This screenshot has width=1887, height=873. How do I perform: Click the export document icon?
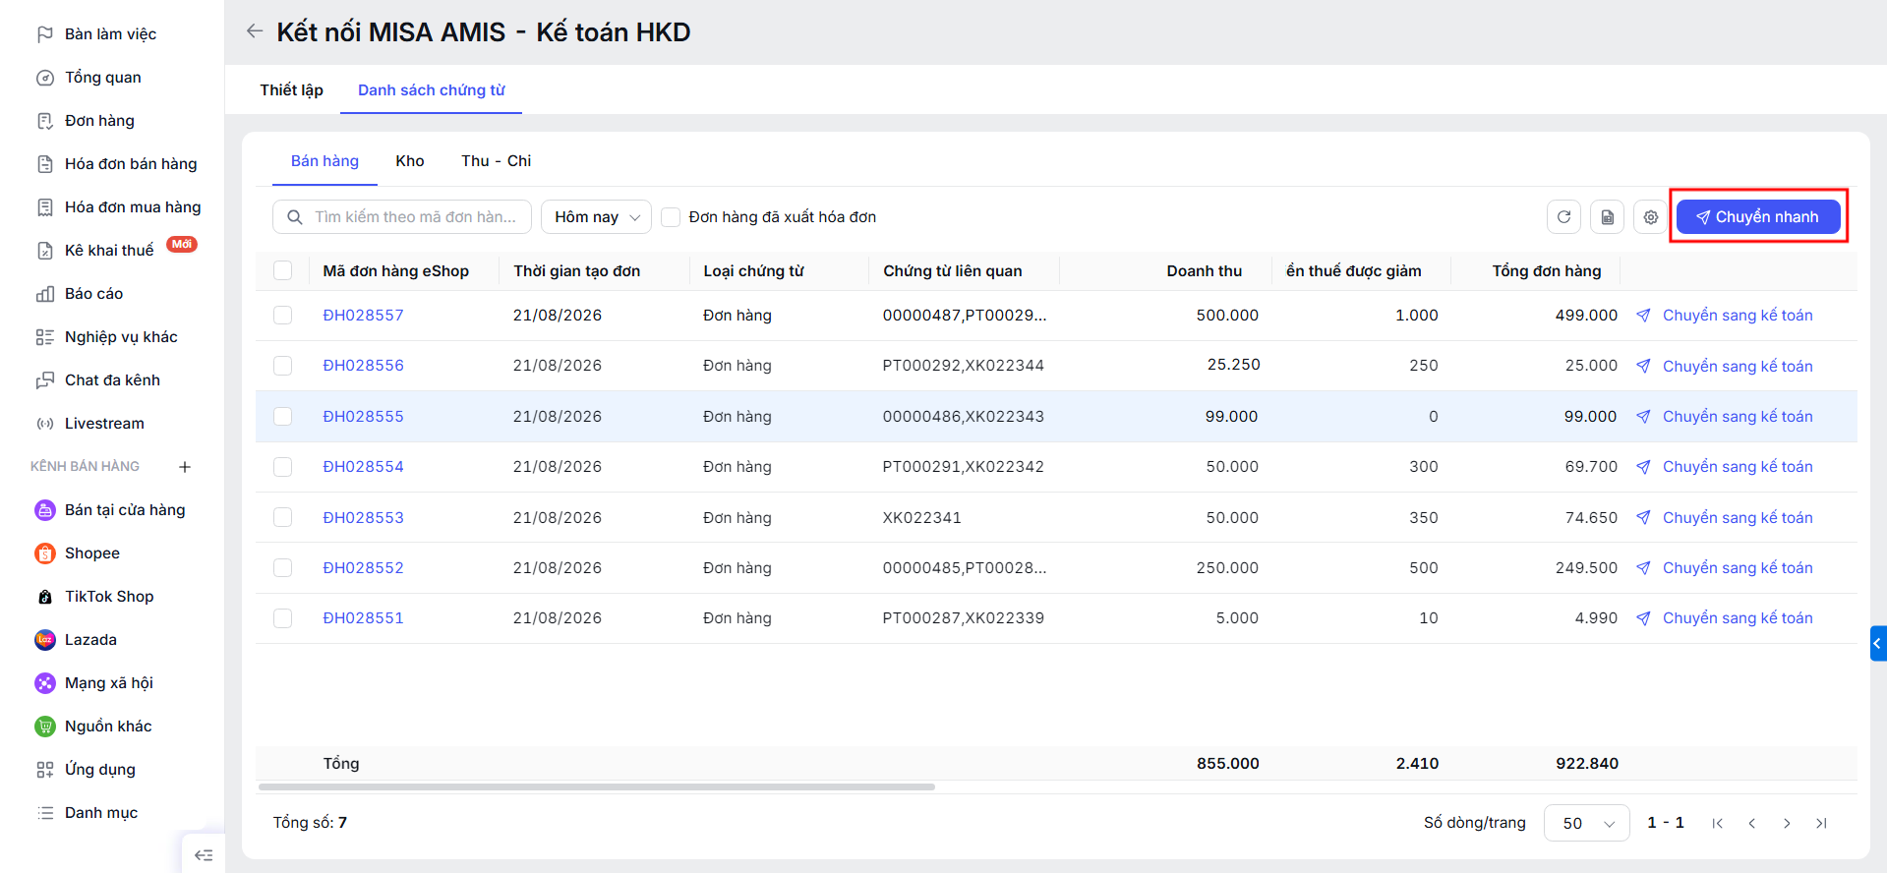[x=1607, y=217]
